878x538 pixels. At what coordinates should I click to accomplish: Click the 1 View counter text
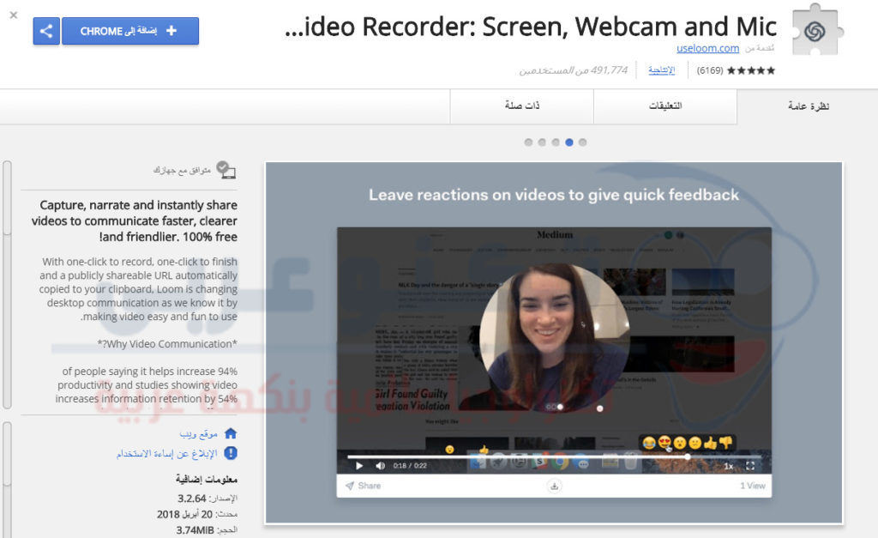[753, 486]
